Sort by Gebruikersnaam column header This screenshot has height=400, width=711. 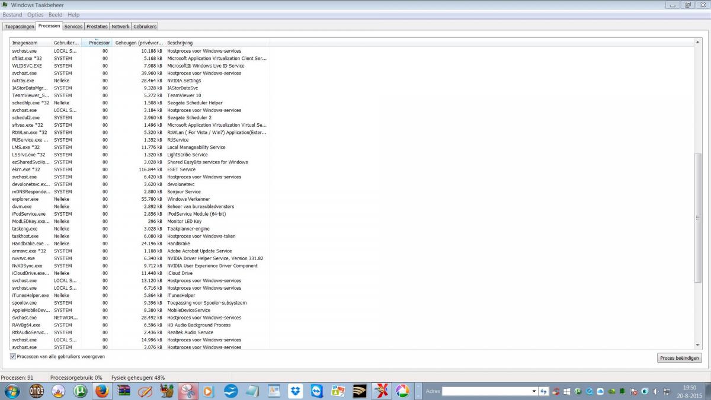click(66, 43)
